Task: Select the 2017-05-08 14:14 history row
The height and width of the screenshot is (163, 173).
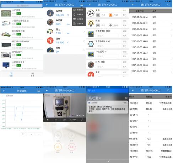Action: click(x=151, y=17)
